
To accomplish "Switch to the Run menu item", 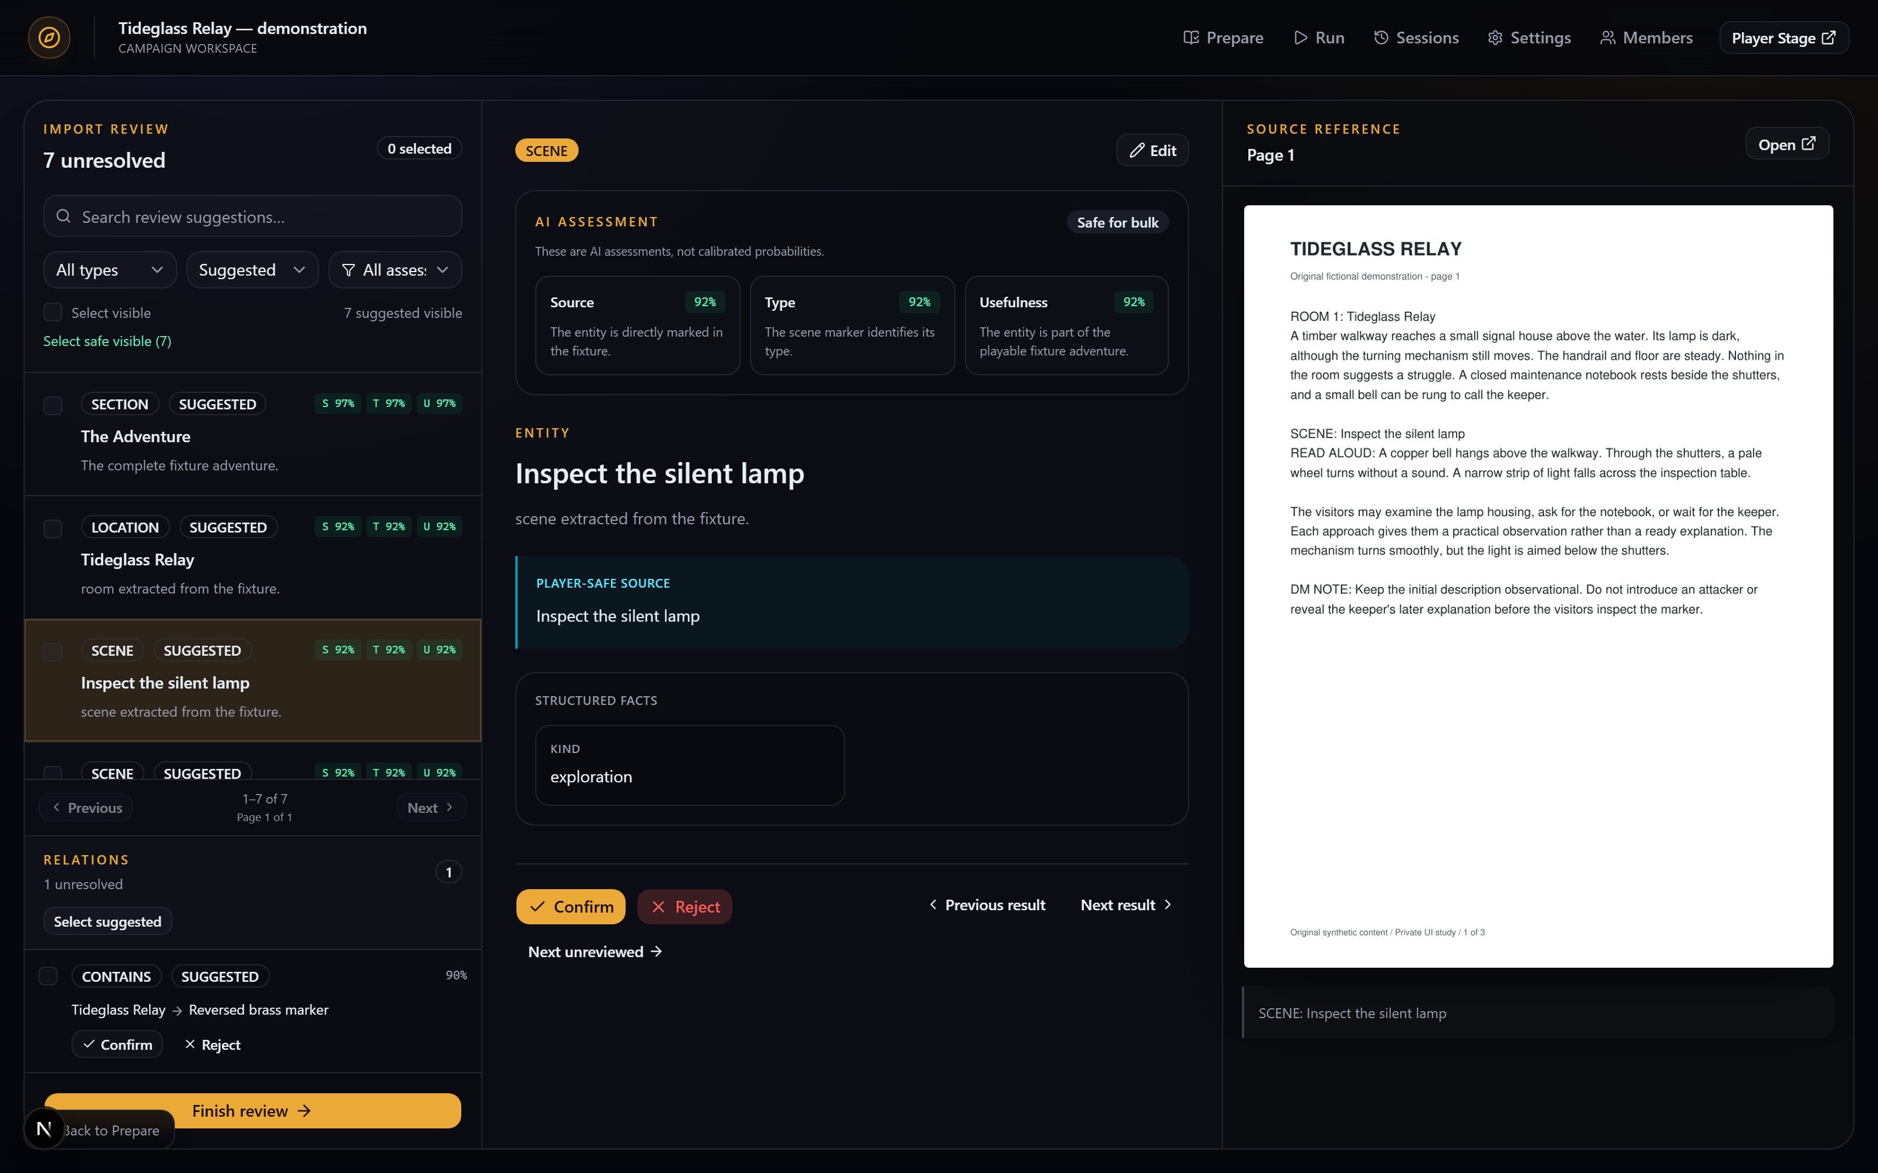I will (x=1319, y=37).
